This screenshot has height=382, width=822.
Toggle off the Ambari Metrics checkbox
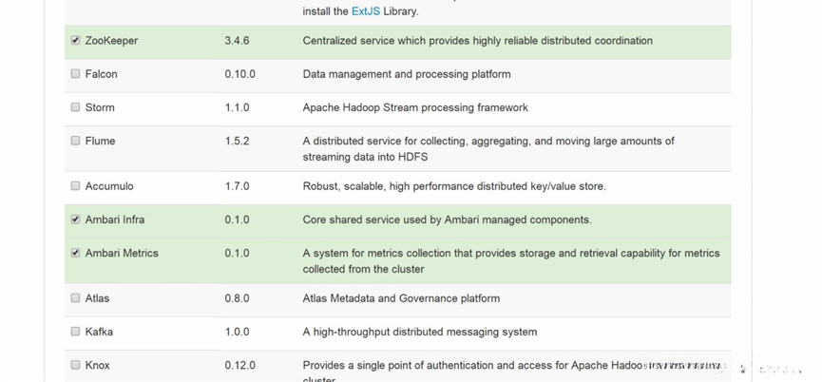75,253
